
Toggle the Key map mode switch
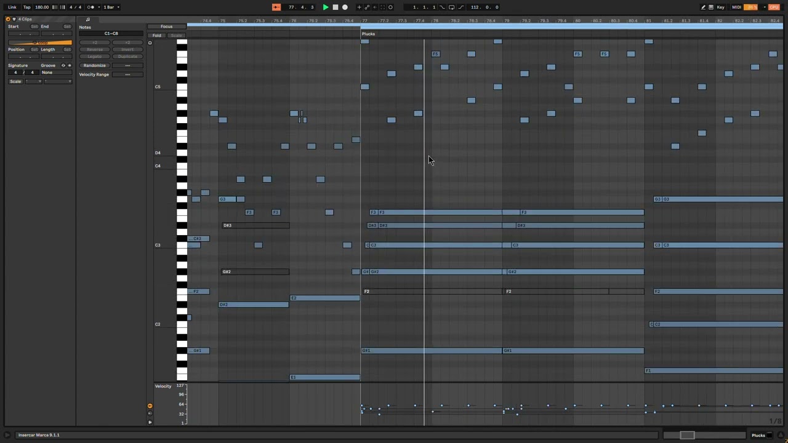click(x=720, y=7)
